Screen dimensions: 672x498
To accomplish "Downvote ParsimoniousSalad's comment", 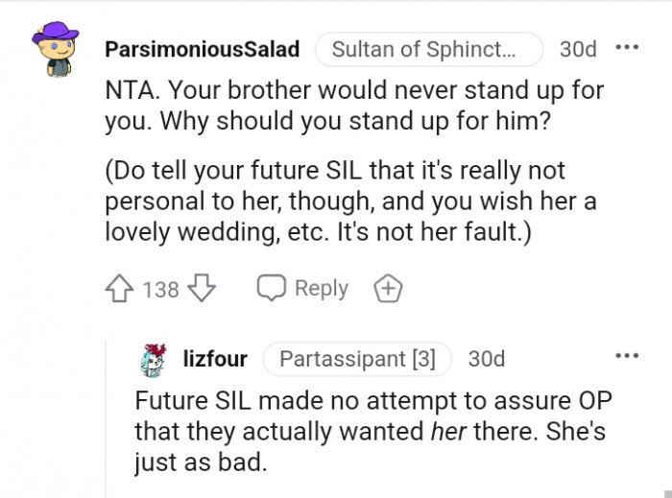I will click(201, 288).
